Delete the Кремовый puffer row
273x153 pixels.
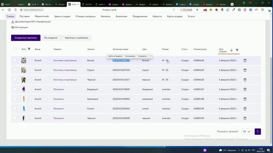click(245, 99)
